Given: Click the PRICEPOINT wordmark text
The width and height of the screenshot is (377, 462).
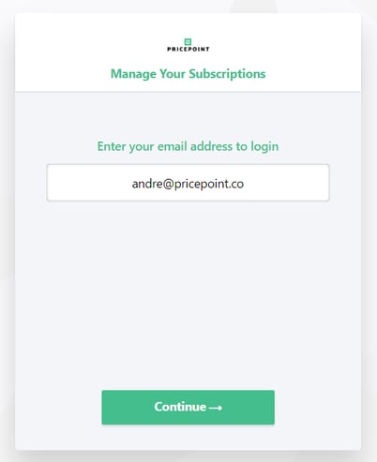Looking at the screenshot, I should (188, 49).
